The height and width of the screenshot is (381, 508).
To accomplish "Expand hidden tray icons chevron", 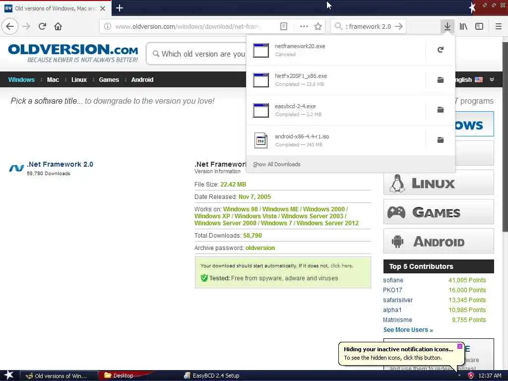I will [x=459, y=376].
